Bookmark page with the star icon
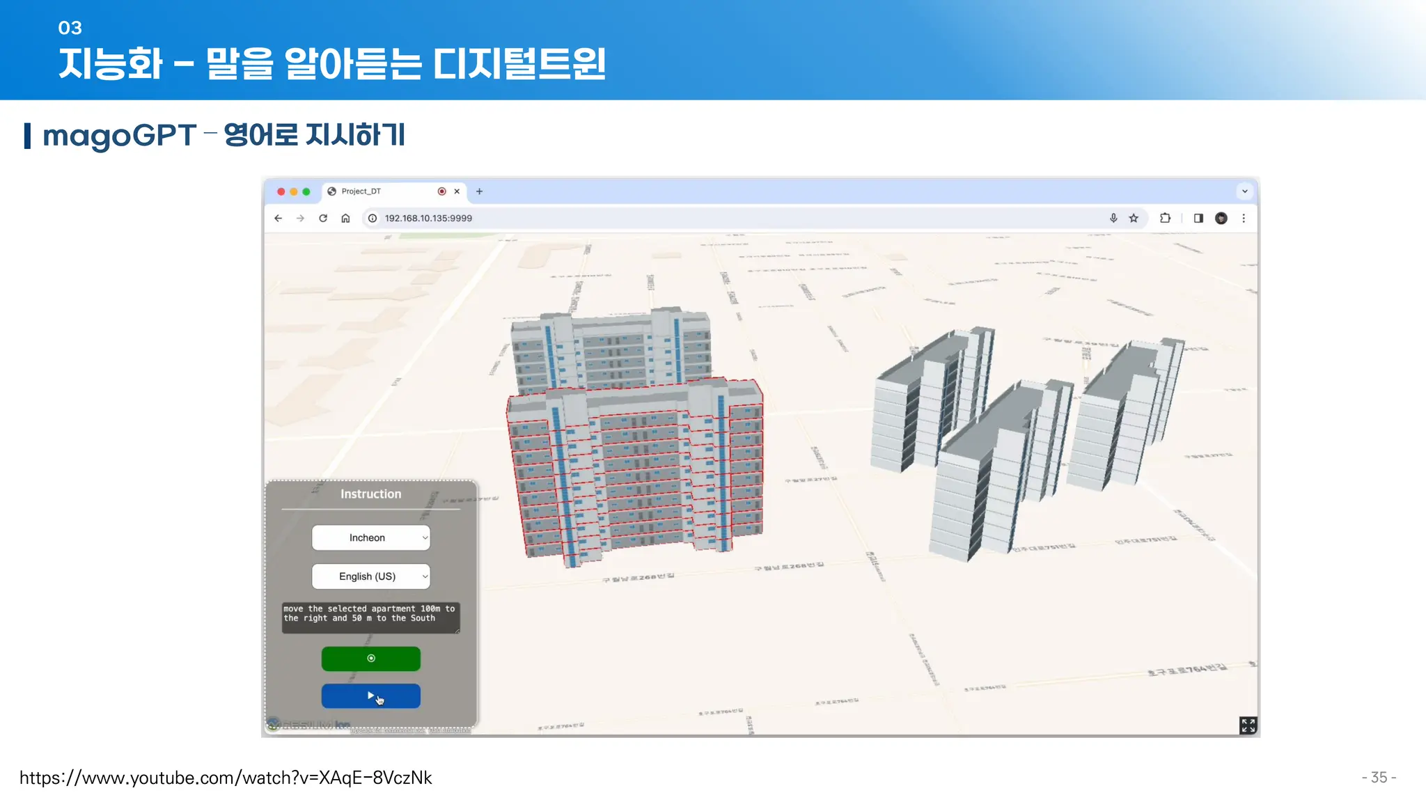The width and height of the screenshot is (1426, 802). [x=1134, y=218]
